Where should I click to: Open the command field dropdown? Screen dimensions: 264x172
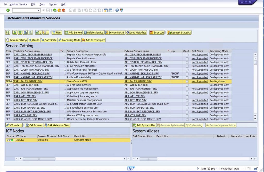(x=38, y=10)
